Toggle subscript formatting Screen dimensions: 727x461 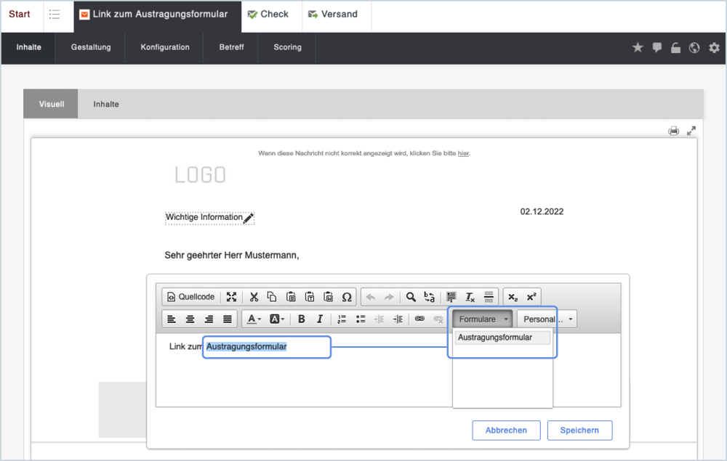pyautogui.click(x=513, y=297)
